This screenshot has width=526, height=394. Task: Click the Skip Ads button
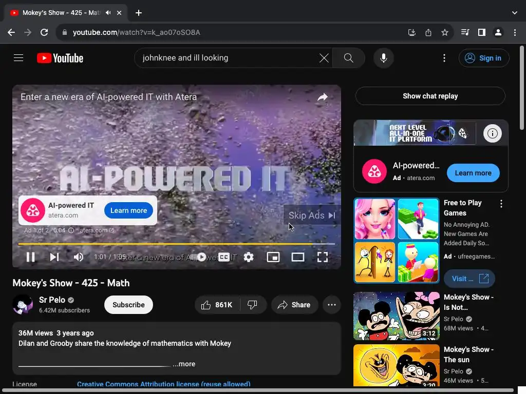[x=312, y=215]
